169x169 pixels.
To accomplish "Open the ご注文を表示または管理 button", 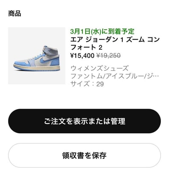I will tap(84, 121).
